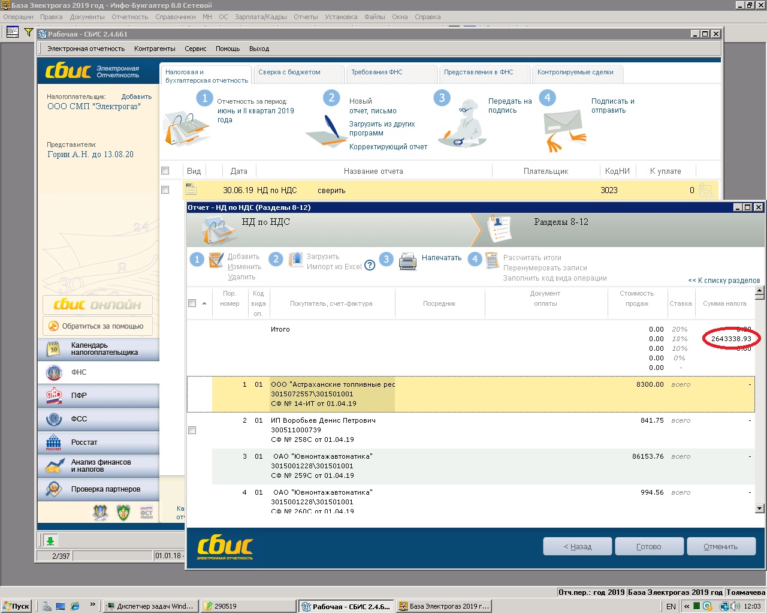Screen dimensions: 767x614
Task: Open the 290519 taskbar button
Action: coord(249,606)
